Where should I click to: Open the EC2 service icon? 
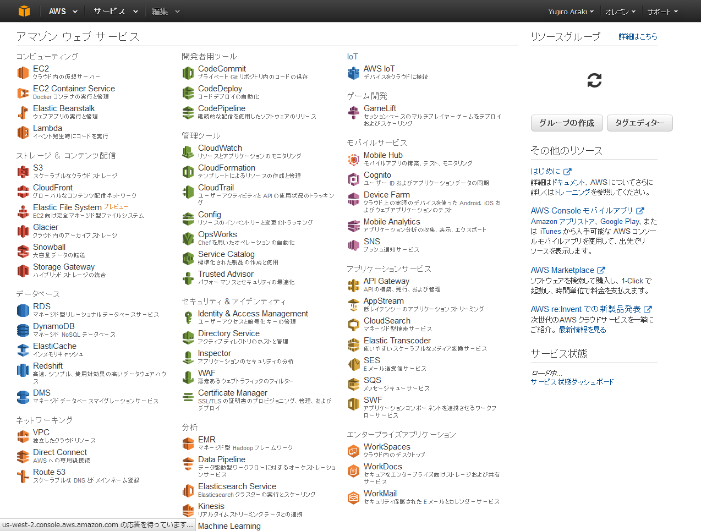click(x=23, y=73)
